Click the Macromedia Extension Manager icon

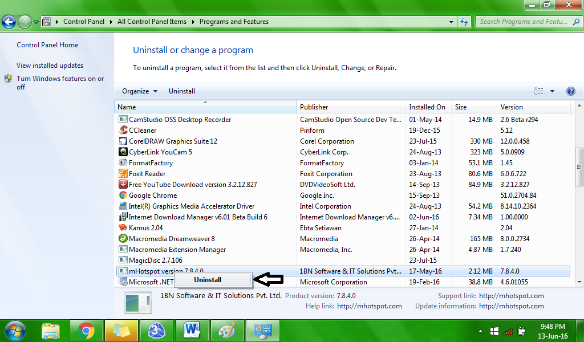[x=123, y=249]
